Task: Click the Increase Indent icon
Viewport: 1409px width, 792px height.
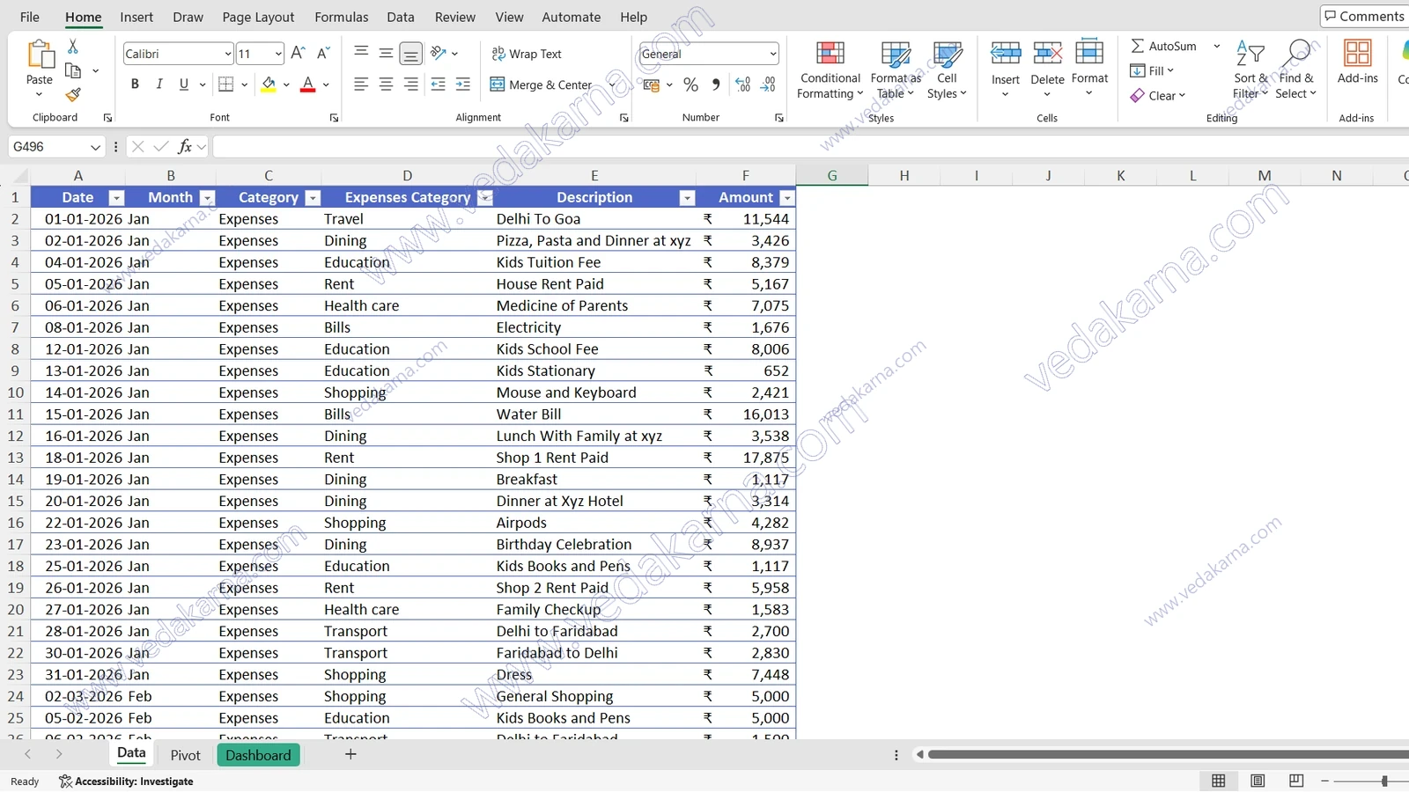Action: point(463,84)
